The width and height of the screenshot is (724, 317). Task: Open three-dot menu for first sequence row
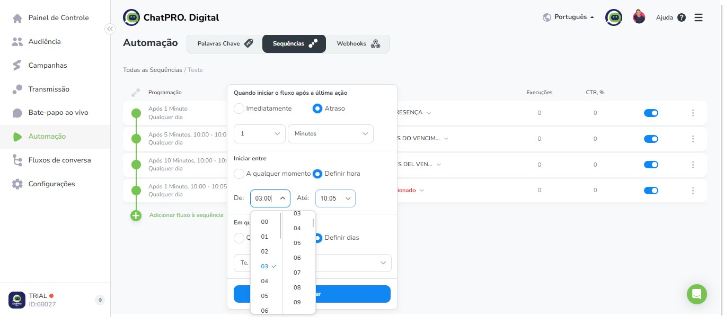(x=693, y=113)
